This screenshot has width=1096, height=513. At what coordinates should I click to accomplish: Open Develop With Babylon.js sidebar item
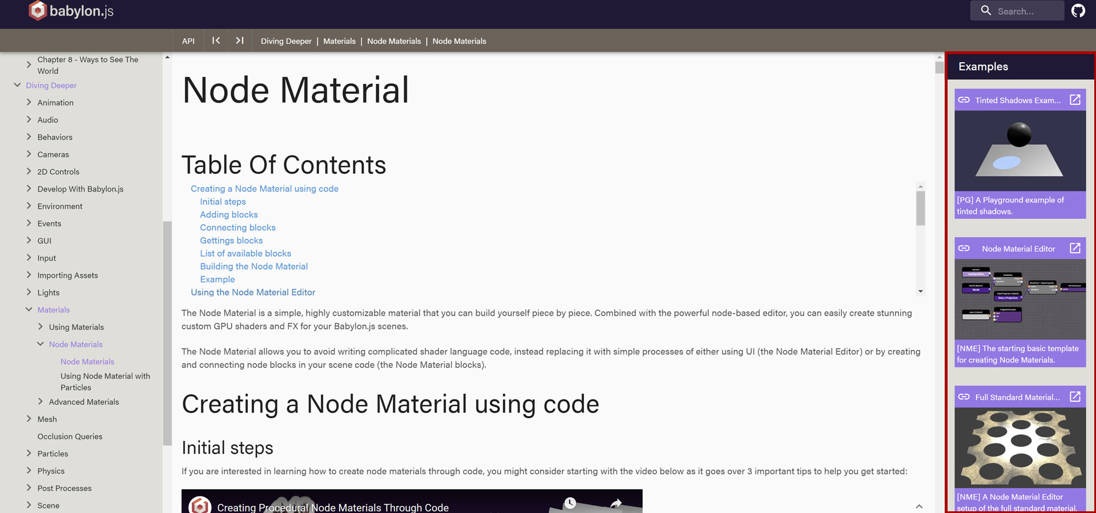pos(80,189)
